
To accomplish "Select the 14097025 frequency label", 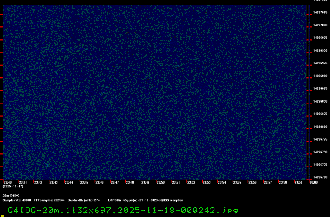I will coord(321,12).
